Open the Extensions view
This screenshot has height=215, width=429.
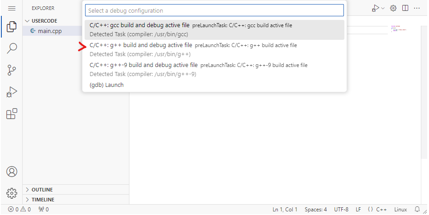11,114
